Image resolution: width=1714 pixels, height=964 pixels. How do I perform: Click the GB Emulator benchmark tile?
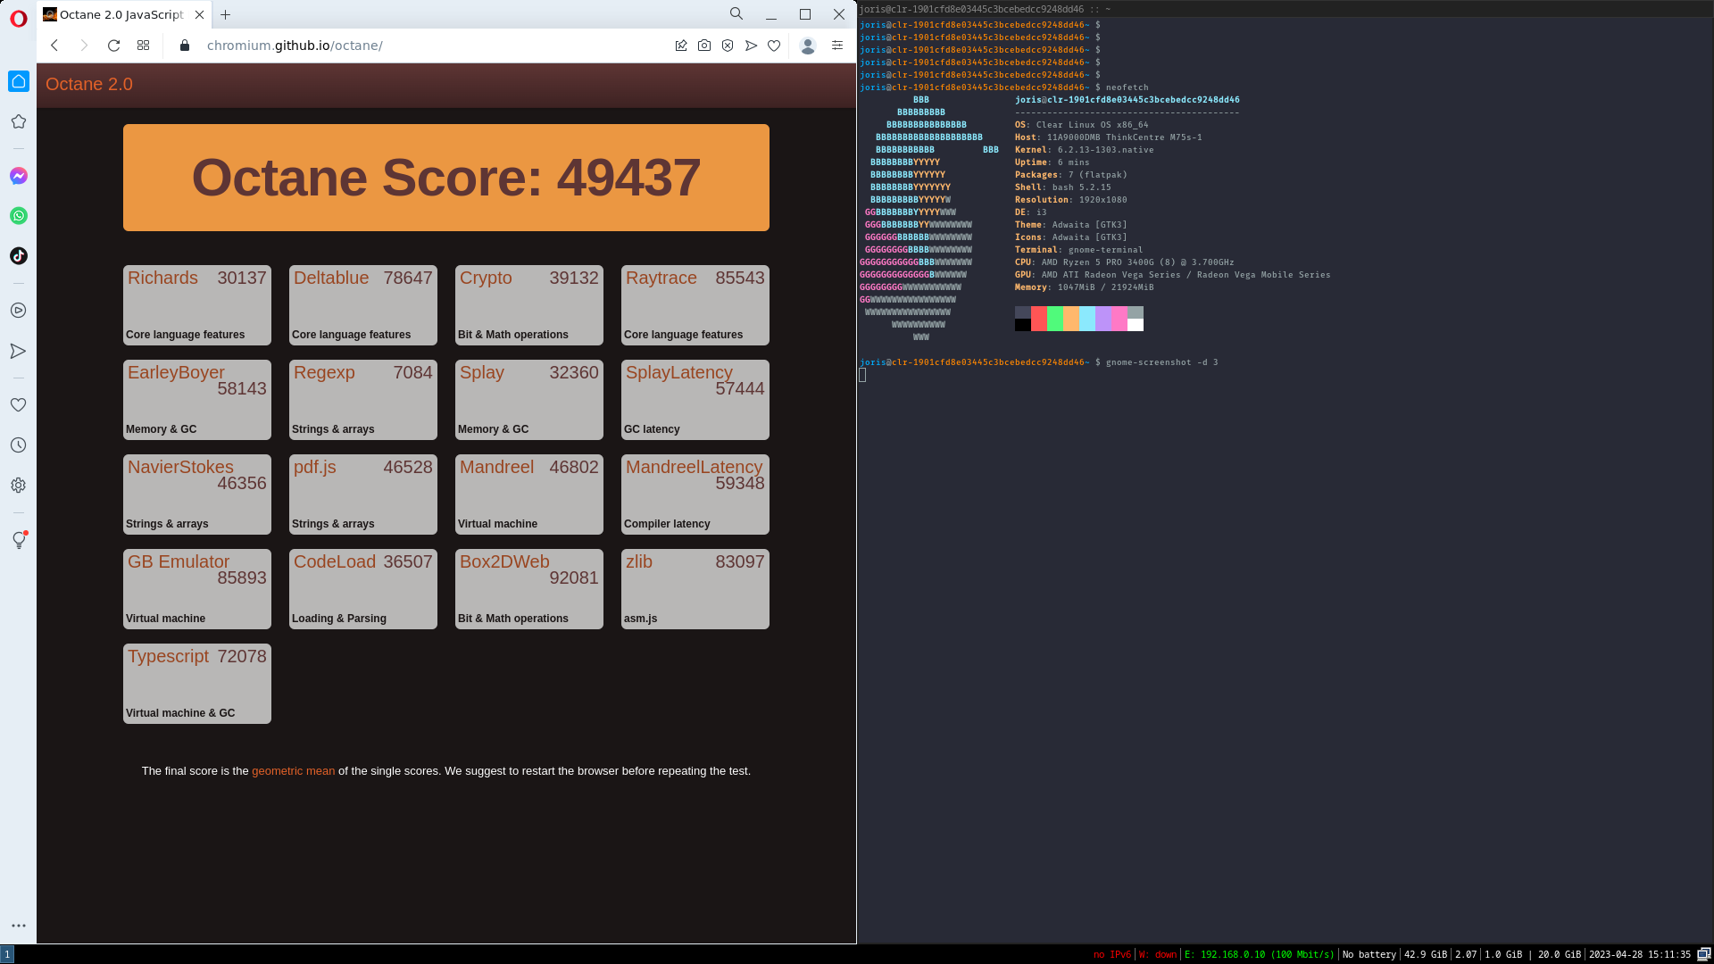pyautogui.click(x=197, y=589)
